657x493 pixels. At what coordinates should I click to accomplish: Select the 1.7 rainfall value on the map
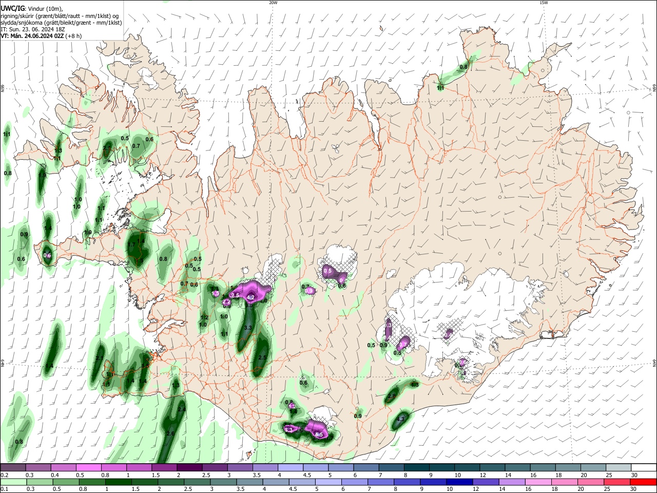pyautogui.click(x=131, y=244)
